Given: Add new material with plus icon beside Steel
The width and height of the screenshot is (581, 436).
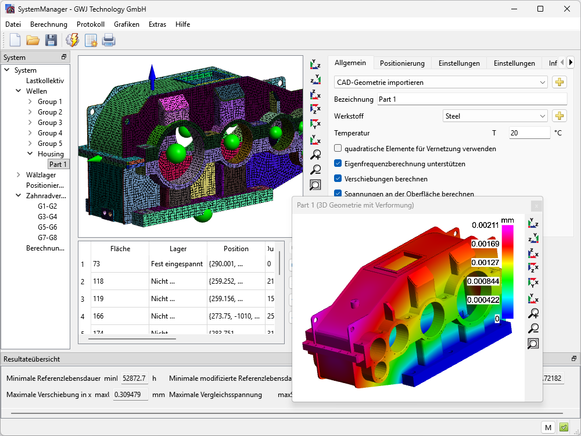Looking at the screenshot, I should 558,116.
